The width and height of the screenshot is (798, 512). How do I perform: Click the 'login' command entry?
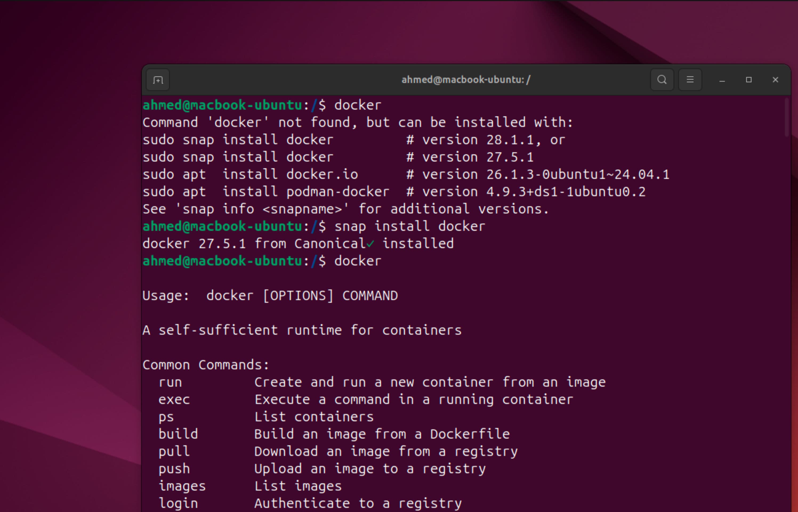[x=178, y=503]
